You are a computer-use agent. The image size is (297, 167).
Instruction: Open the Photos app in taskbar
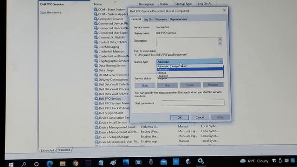[x=126, y=162]
